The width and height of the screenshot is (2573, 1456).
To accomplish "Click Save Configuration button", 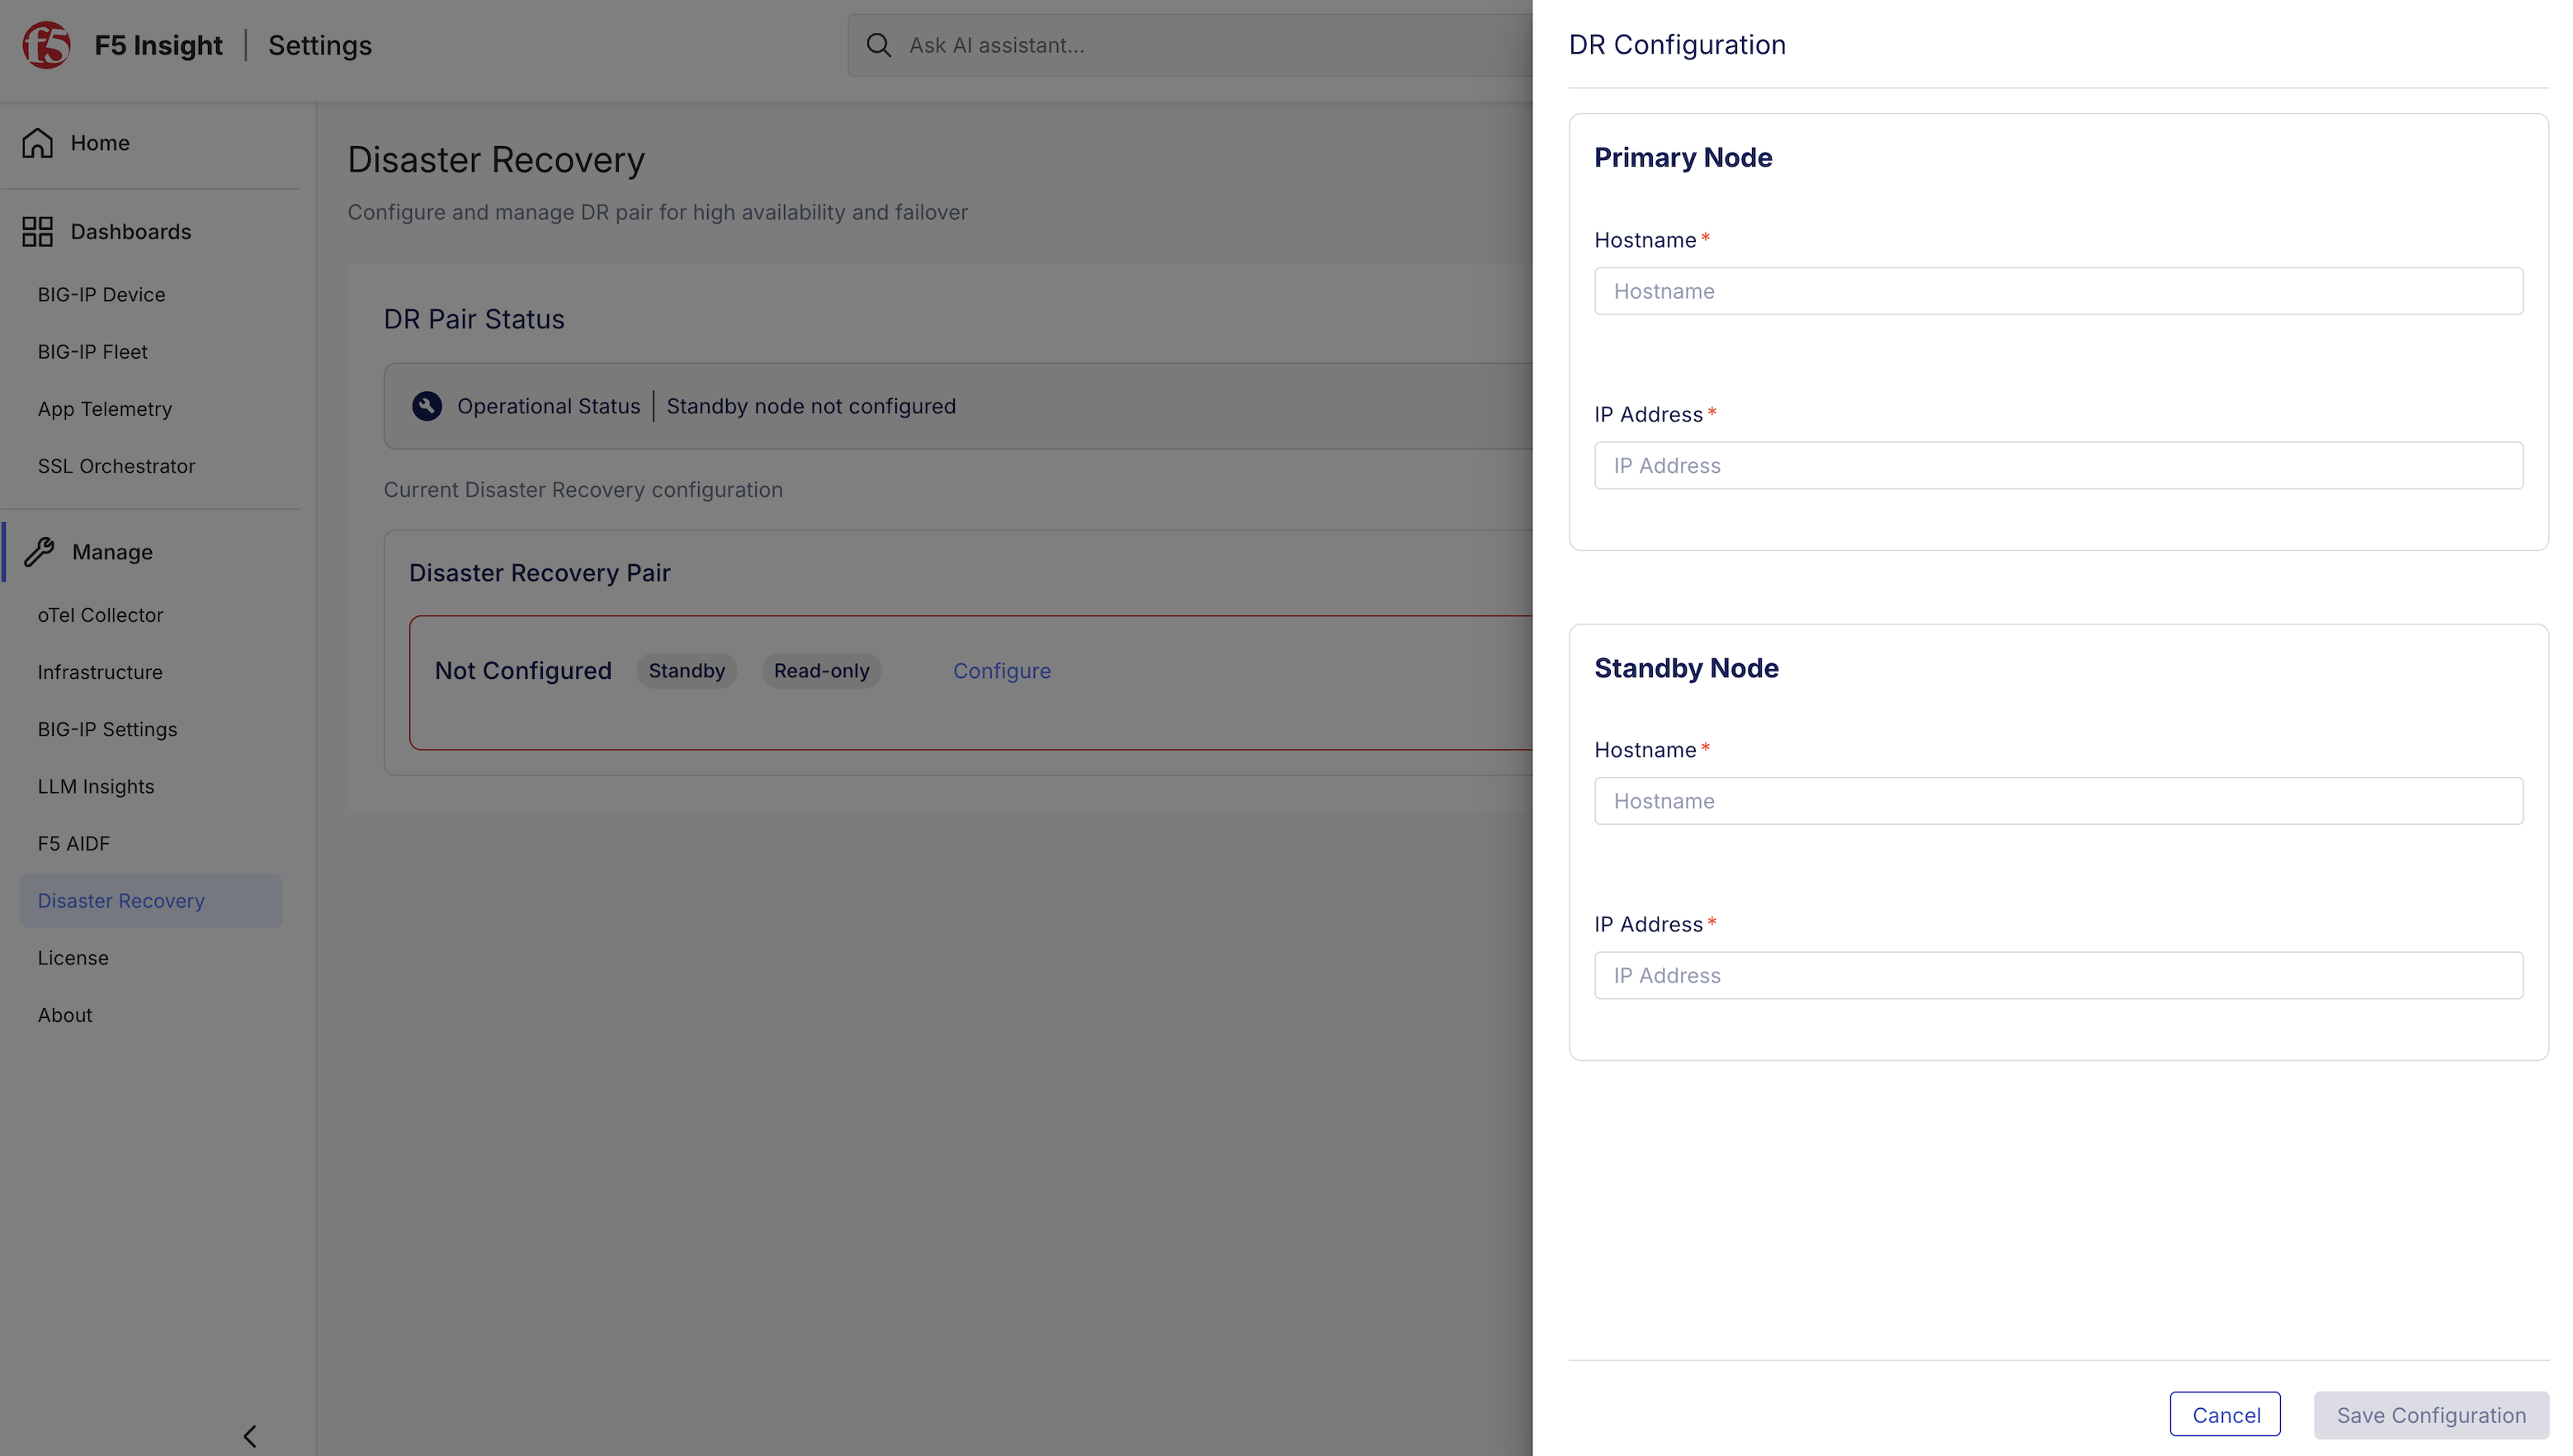I will coord(2430,1415).
